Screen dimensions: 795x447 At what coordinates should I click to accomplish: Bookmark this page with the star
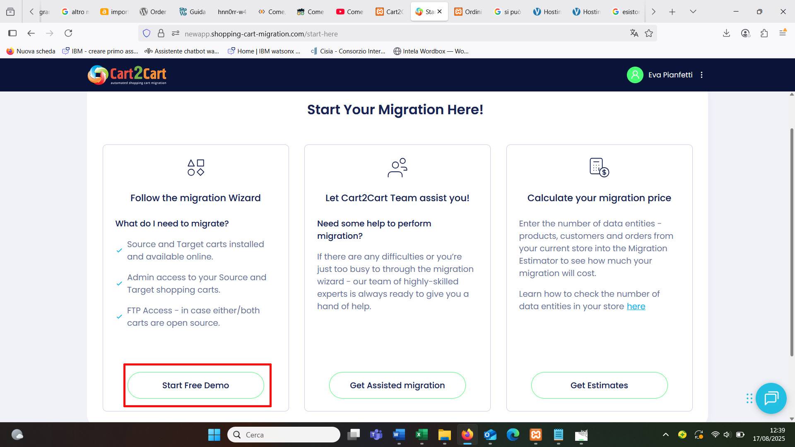pos(649,33)
